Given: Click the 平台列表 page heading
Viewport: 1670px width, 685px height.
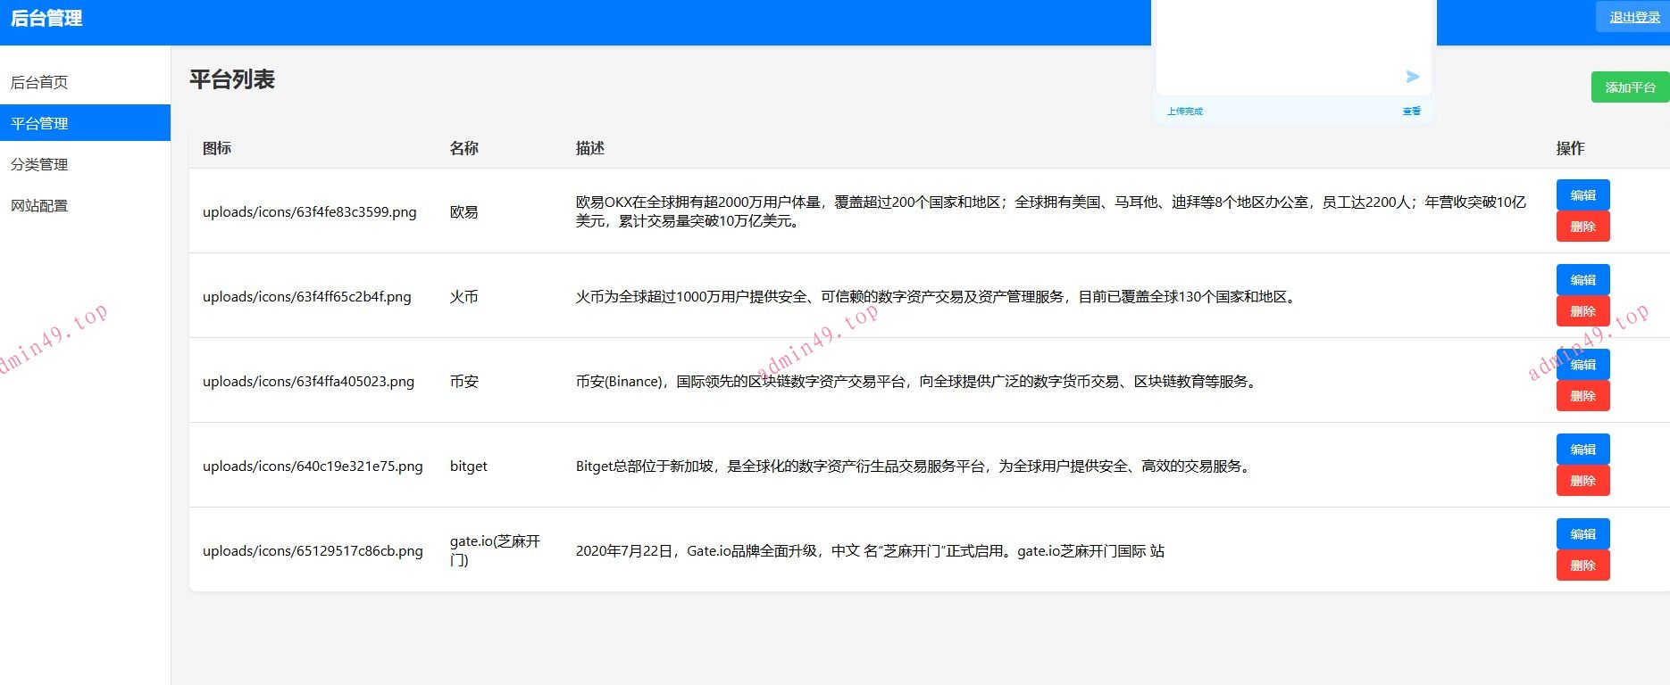Looking at the screenshot, I should [x=232, y=79].
